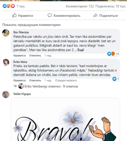Image resolution: width=127 pixels, height=141 pixels.
Task: Open the Bravo image in Valda's comment
Action: tap(65, 119)
